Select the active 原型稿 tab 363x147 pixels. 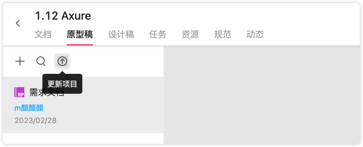(80, 35)
